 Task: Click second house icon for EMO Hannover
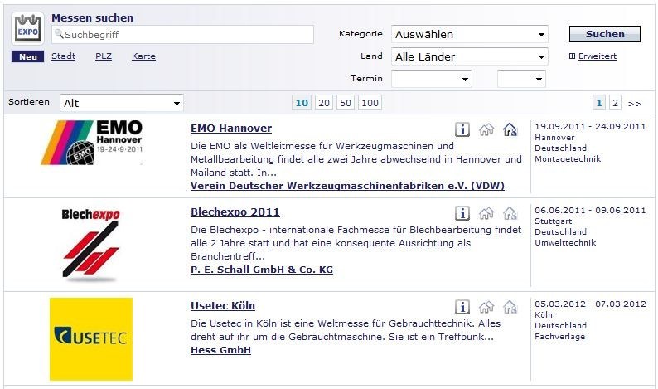(x=510, y=129)
